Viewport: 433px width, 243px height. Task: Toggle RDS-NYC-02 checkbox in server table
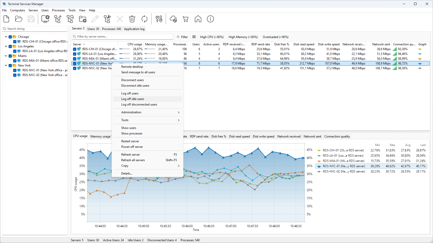pyautogui.click(x=75, y=68)
